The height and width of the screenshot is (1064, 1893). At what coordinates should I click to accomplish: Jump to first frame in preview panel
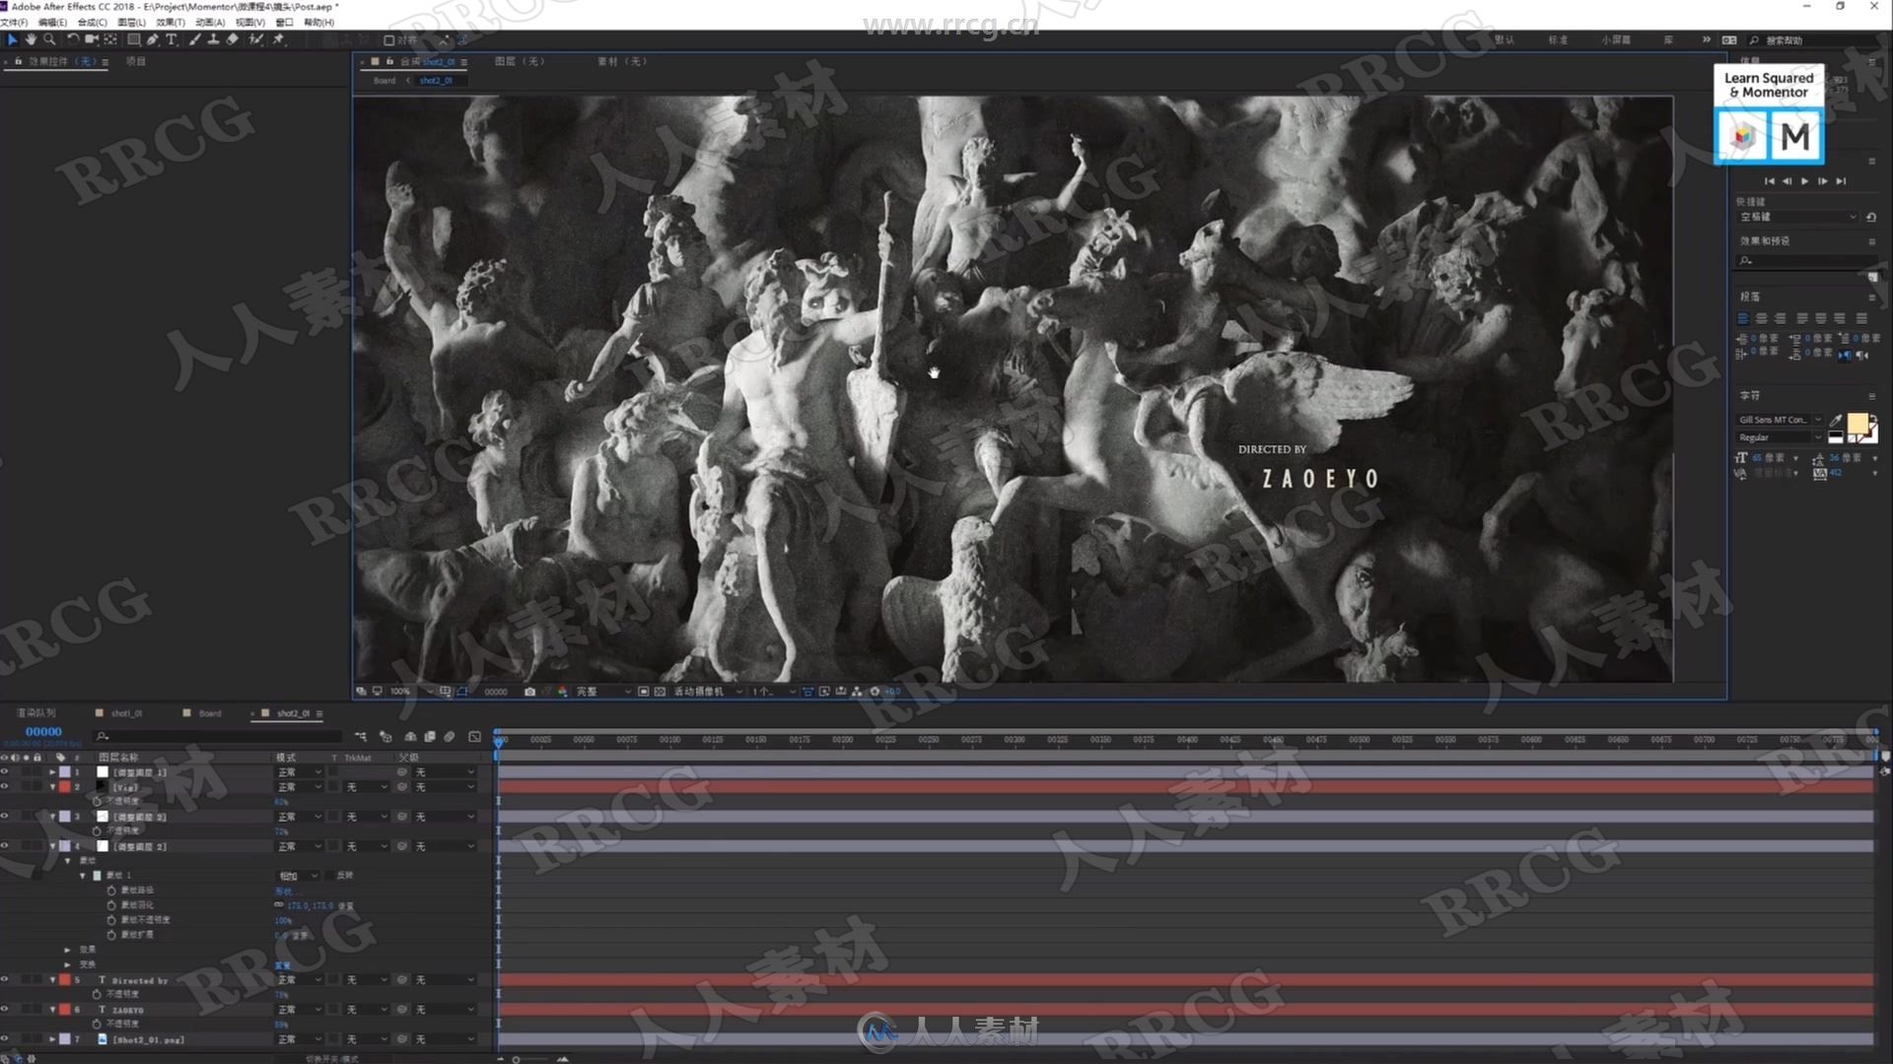[1769, 181]
